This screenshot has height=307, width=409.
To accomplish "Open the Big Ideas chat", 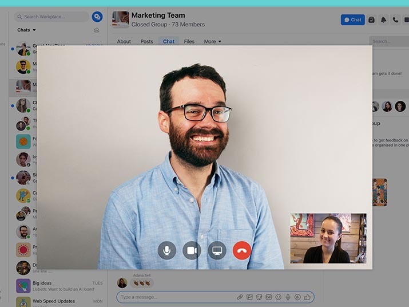I will click(59, 286).
